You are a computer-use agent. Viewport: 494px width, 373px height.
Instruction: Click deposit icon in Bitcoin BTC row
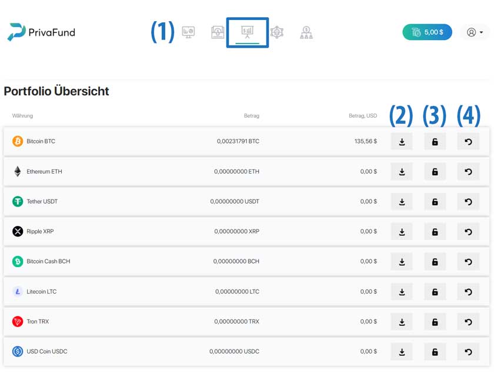(x=402, y=142)
